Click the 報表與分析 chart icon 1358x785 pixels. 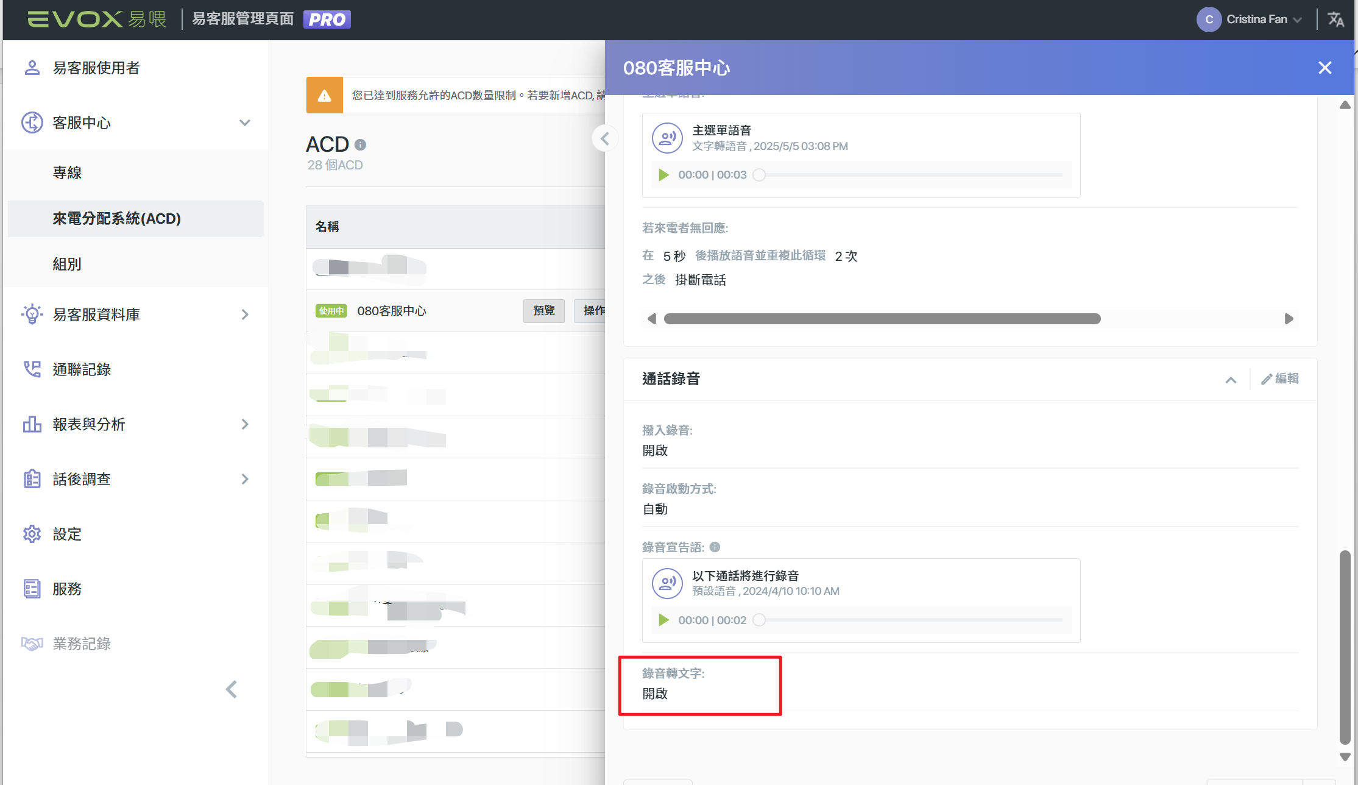[x=32, y=424]
